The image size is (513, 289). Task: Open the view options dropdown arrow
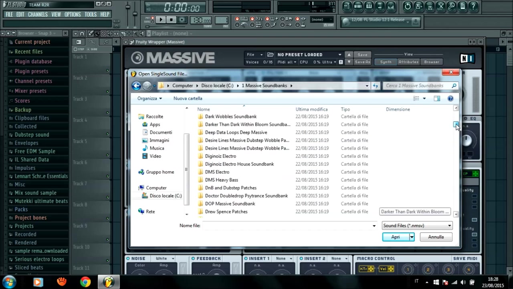point(424,98)
